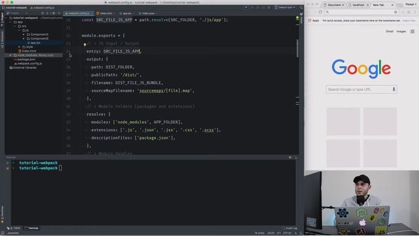The image size is (419, 236).
Task: Click in the Google search box
Action: (361, 89)
